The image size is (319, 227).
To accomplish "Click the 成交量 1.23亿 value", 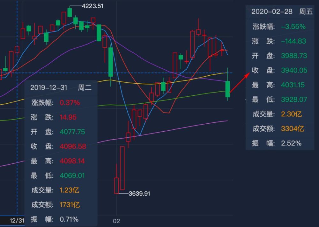I will 69,190.
